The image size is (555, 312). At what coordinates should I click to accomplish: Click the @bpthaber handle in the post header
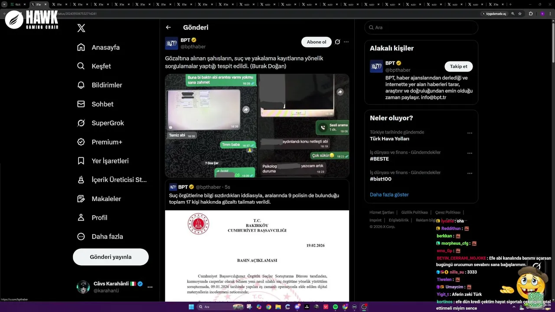tap(193, 47)
